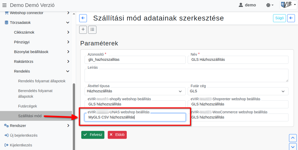Click the Súgó help button
Screen dimensions: 298x150
(x=279, y=18)
